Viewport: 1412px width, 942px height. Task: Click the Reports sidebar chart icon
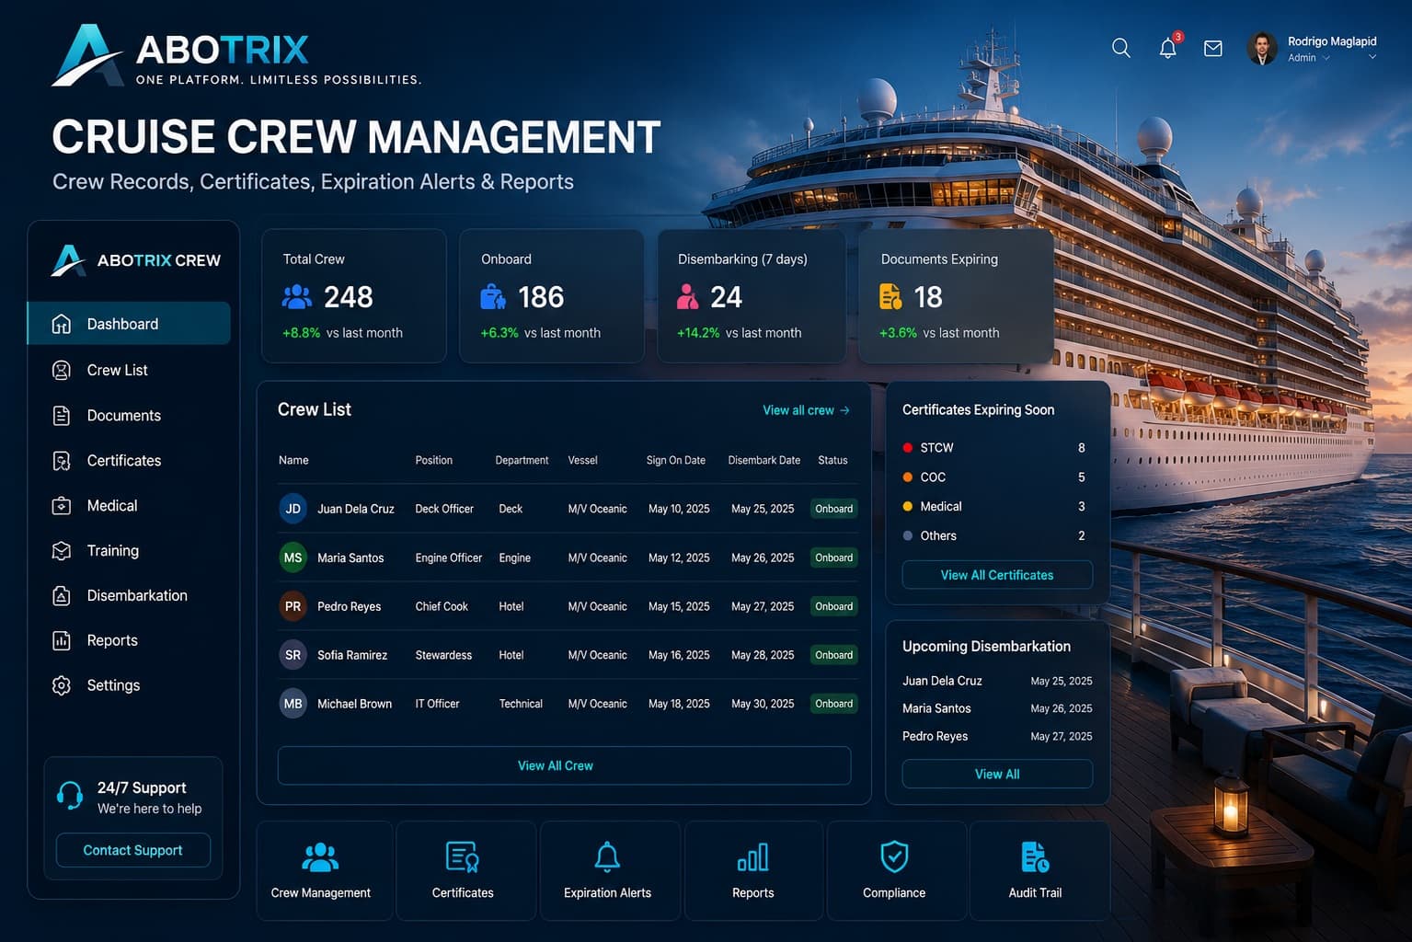(x=62, y=640)
